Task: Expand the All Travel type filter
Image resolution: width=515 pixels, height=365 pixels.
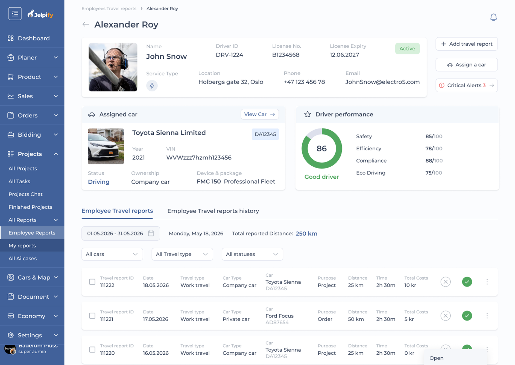Action: [182, 254]
